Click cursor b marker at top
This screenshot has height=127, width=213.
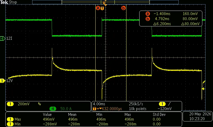[x=123, y=8]
